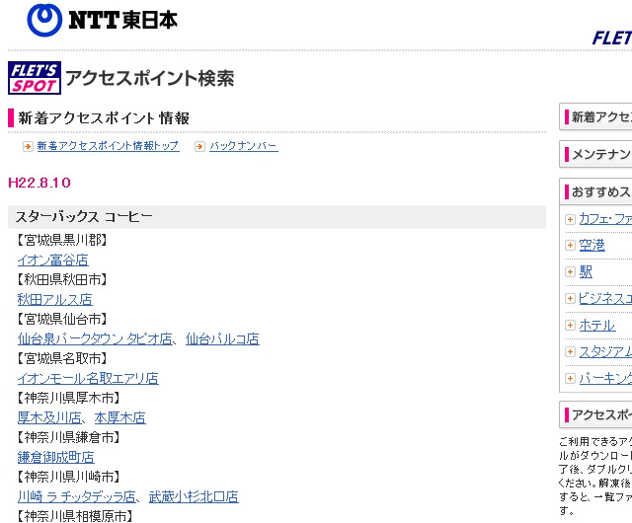
Task: Click the FLET'S SPOT logo badge
Action: (35, 78)
